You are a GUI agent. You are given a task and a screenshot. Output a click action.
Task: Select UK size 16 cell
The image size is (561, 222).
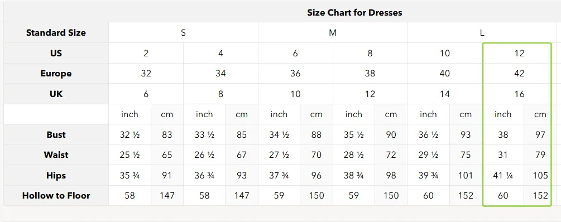pos(519,94)
